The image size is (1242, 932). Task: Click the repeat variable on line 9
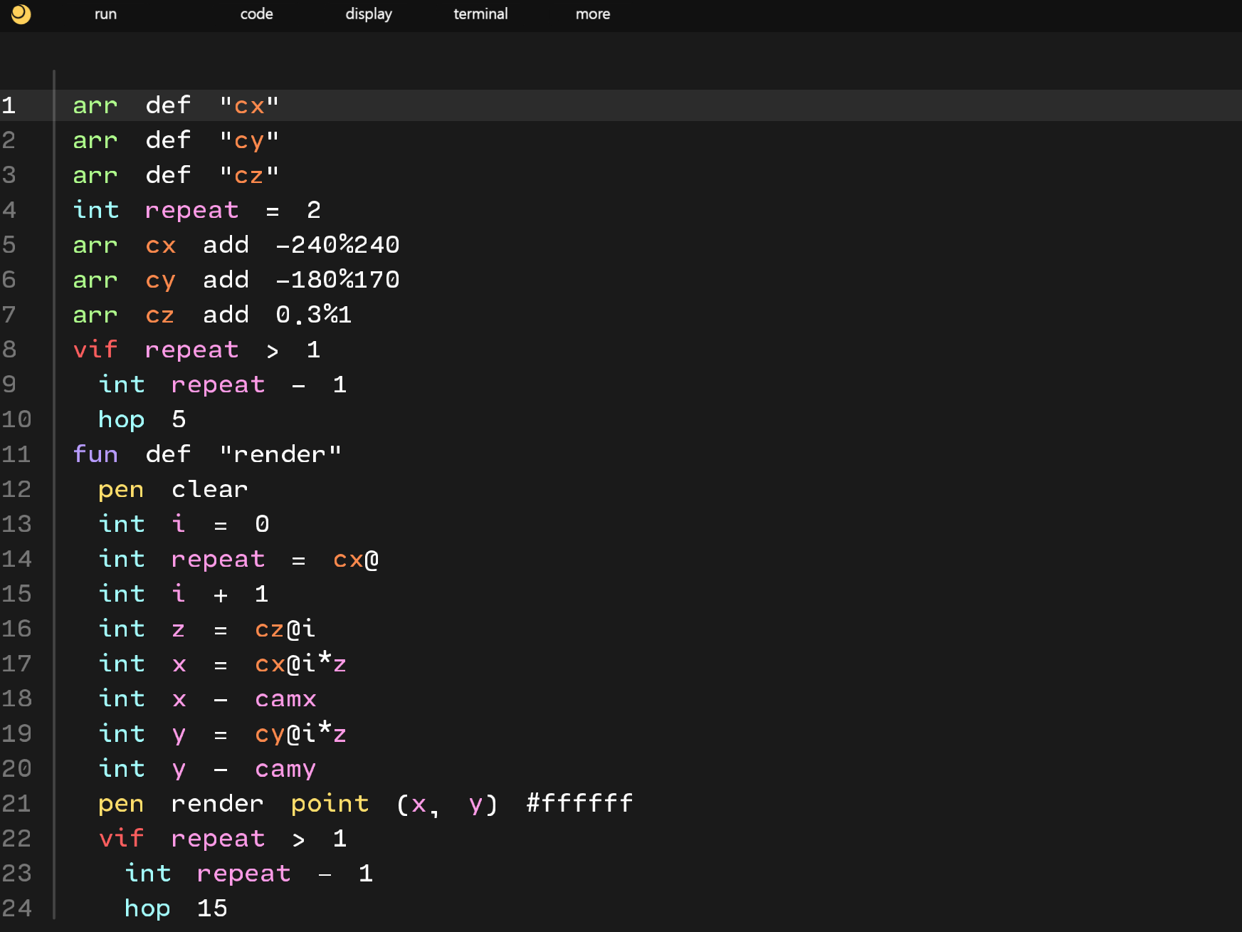tap(218, 385)
